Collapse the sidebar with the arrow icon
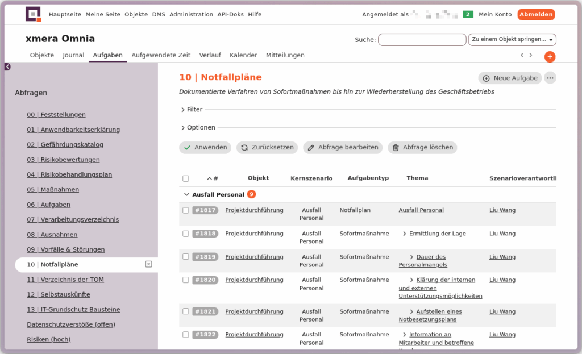This screenshot has width=582, height=354. coord(7,66)
